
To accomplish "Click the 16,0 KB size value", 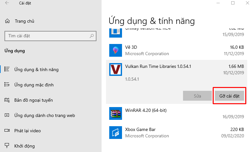I will coord(237,47).
